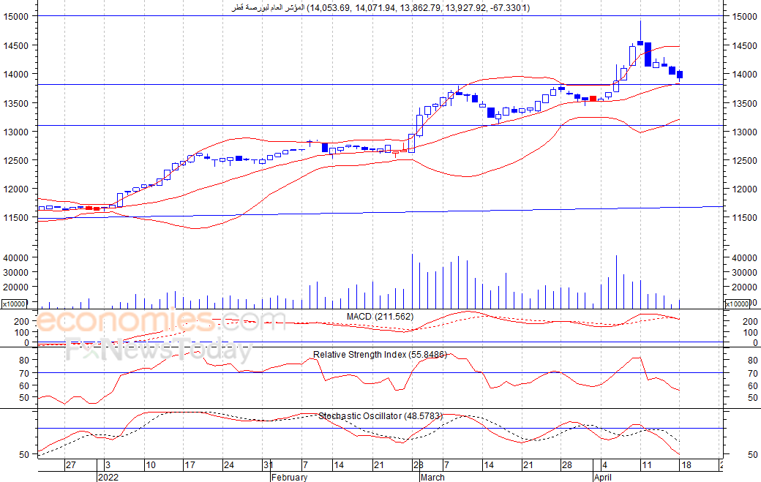Image resolution: width=761 pixels, height=482 pixels.
Task: Click the date label 21 under March
Action: point(528,465)
